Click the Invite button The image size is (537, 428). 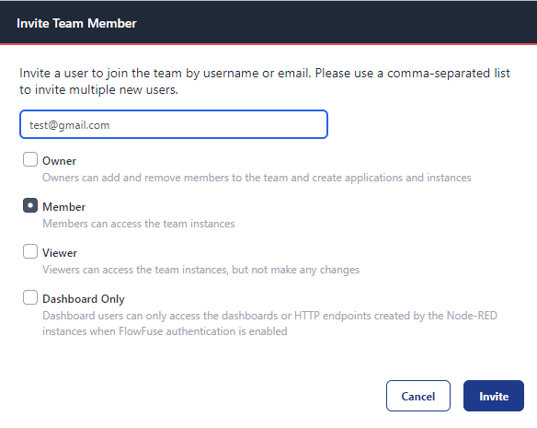point(494,396)
